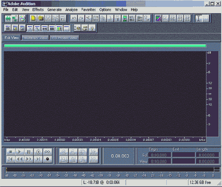Switch to the CD Project View tab
222x187 pixels.
(x=64, y=38)
